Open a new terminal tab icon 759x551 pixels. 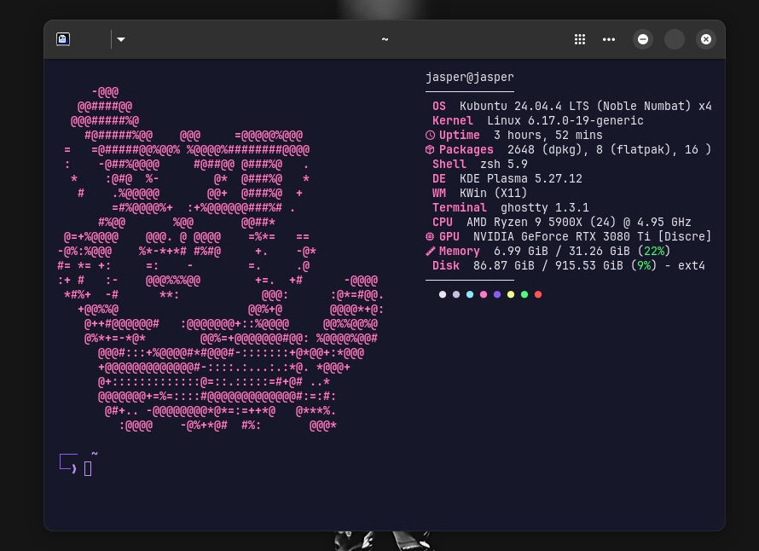pyautogui.click(x=63, y=39)
